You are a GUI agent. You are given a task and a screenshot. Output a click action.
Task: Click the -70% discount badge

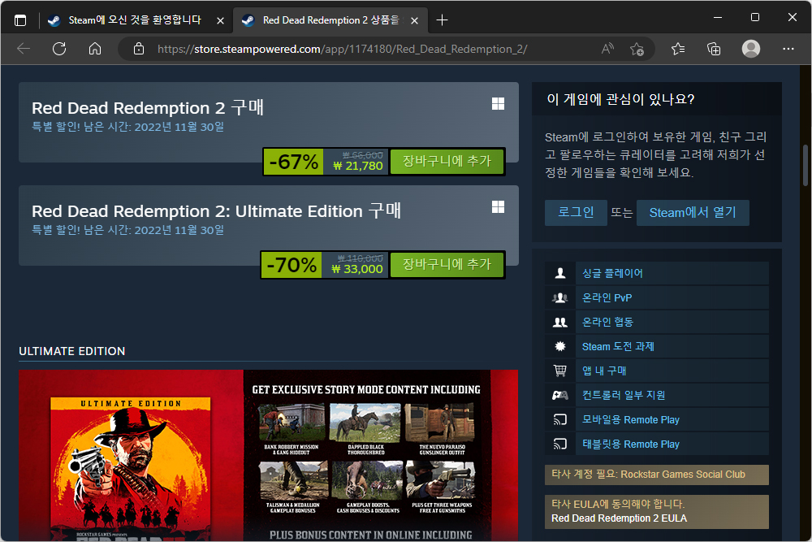(292, 265)
